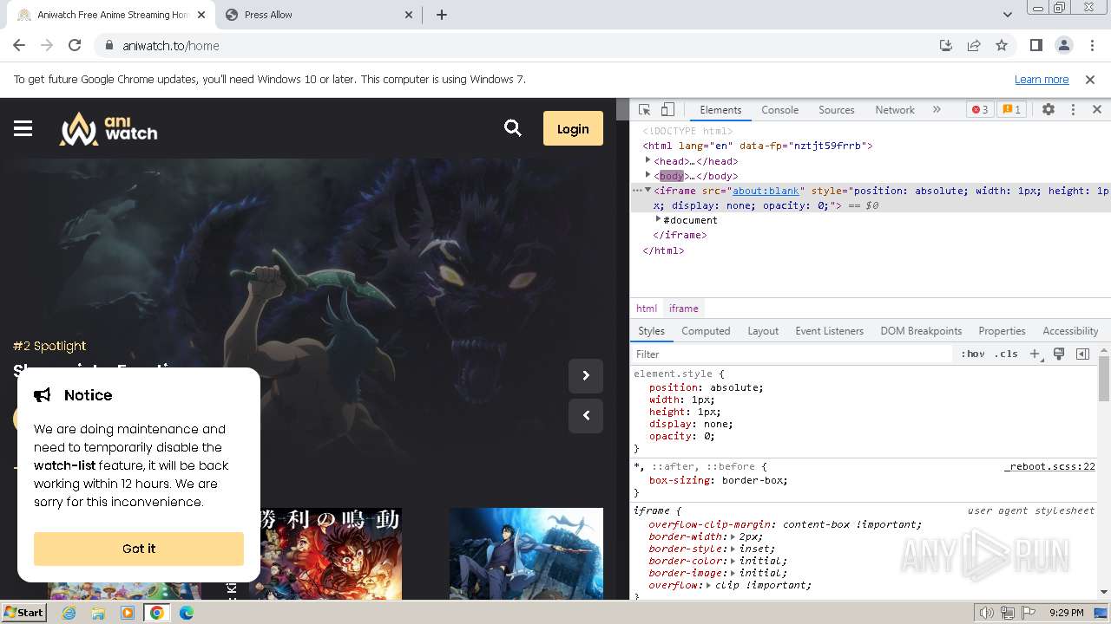Click Learn more update link
Viewport: 1111px width, 624px height.
(x=1042, y=79)
